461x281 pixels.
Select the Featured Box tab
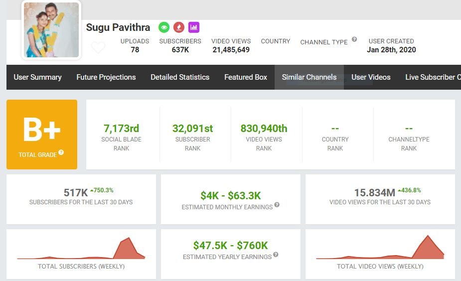click(x=246, y=77)
